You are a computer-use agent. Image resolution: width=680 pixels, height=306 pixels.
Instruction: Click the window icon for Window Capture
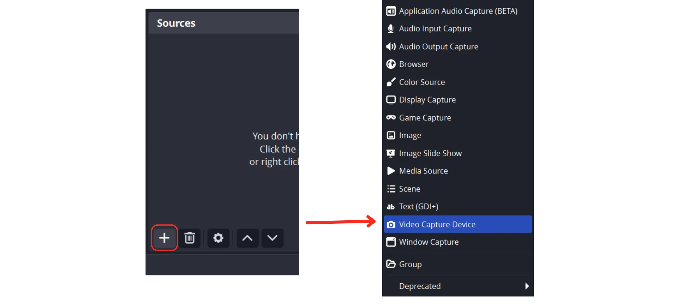click(x=391, y=242)
